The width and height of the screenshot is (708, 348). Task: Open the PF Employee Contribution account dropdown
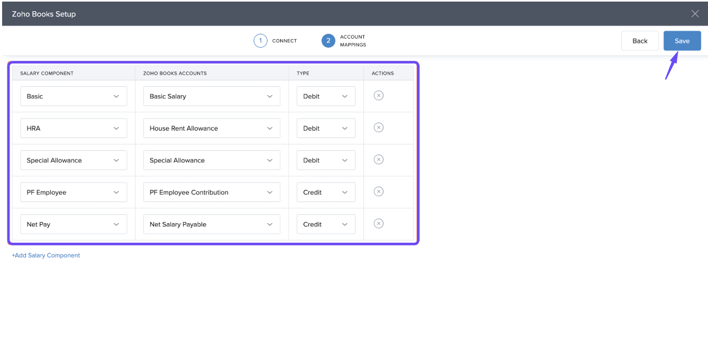click(x=212, y=193)
